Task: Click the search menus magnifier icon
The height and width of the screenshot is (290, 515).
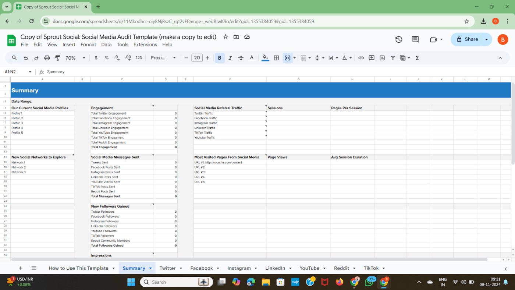Action: coord(14,58)
